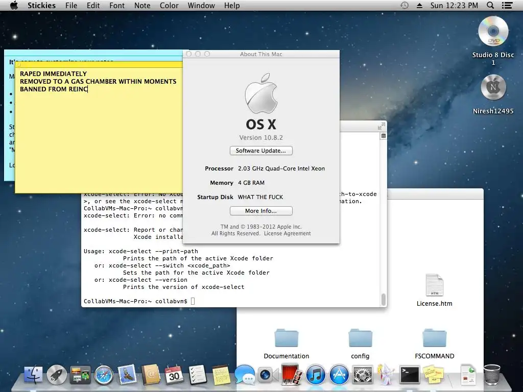Open Reminders checklist icon in Dock
Screen dimensions: 523x392
(x=198, y=375)
